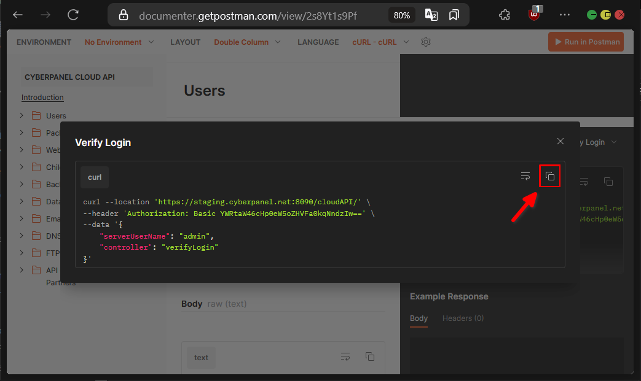Click the curl language label in dialog
The height and width of the screenshot is (381, 641).
click(x=95, y=177)
